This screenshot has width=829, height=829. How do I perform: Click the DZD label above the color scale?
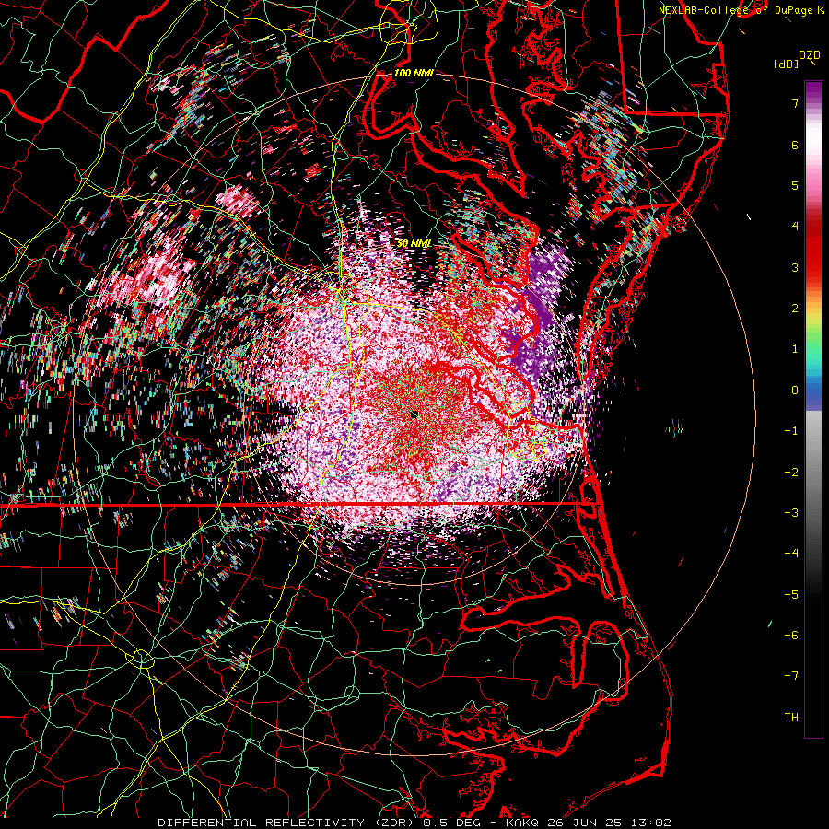[810, 55]
